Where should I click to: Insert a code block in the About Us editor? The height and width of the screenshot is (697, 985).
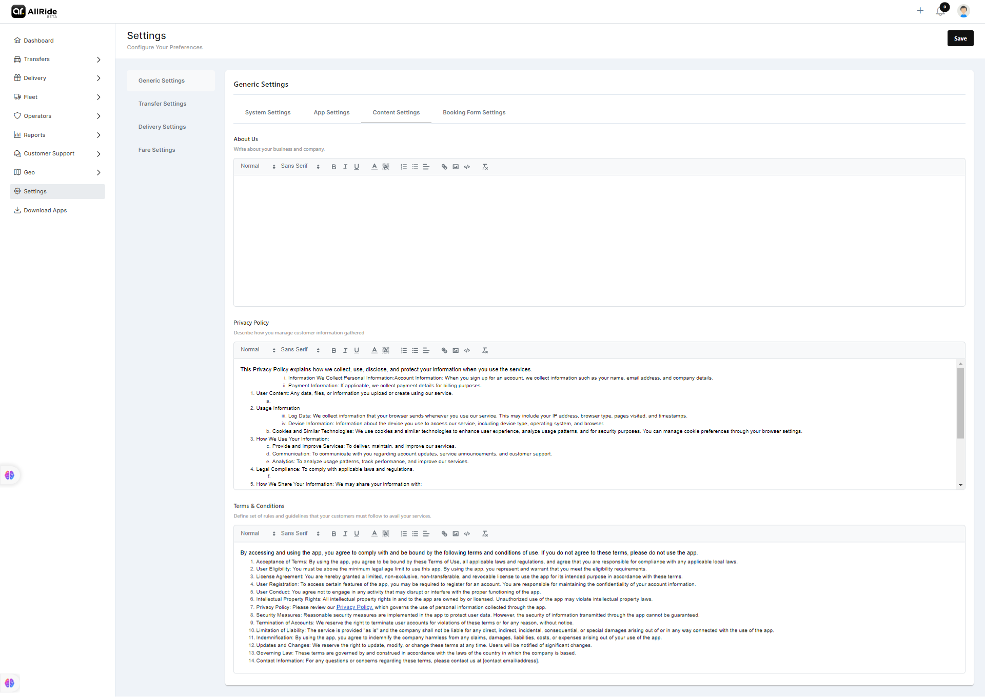point(467,167)
